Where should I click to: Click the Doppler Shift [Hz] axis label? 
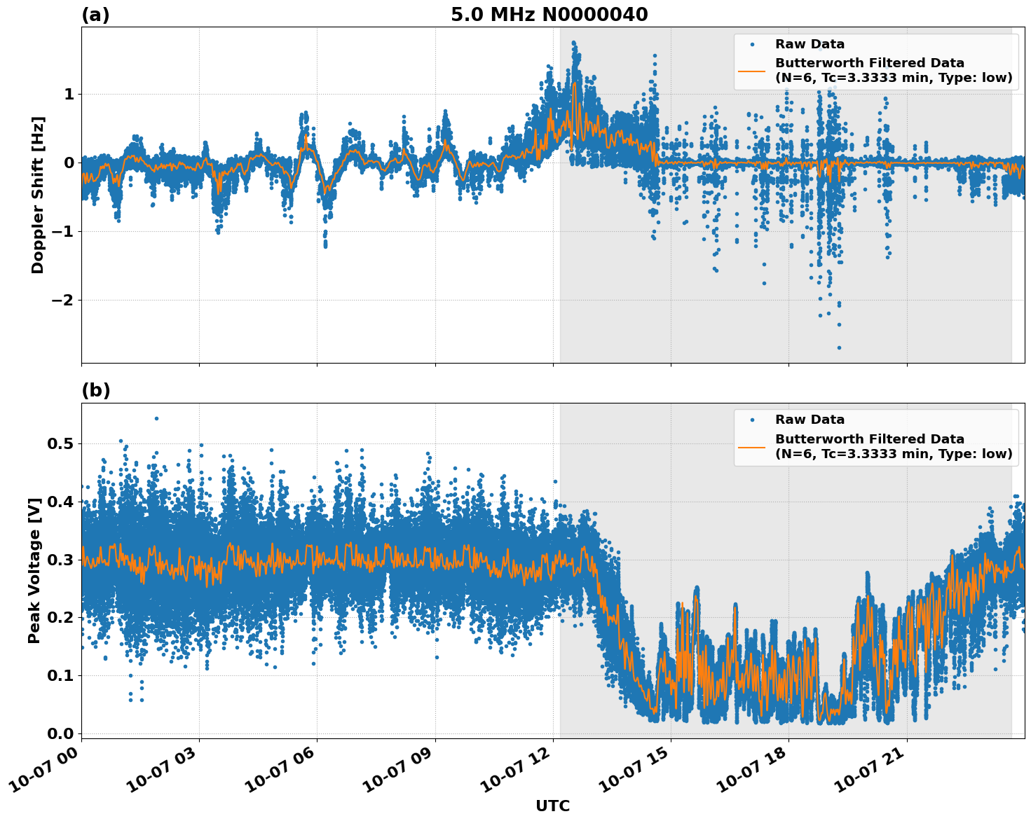[x=39, y=189]
